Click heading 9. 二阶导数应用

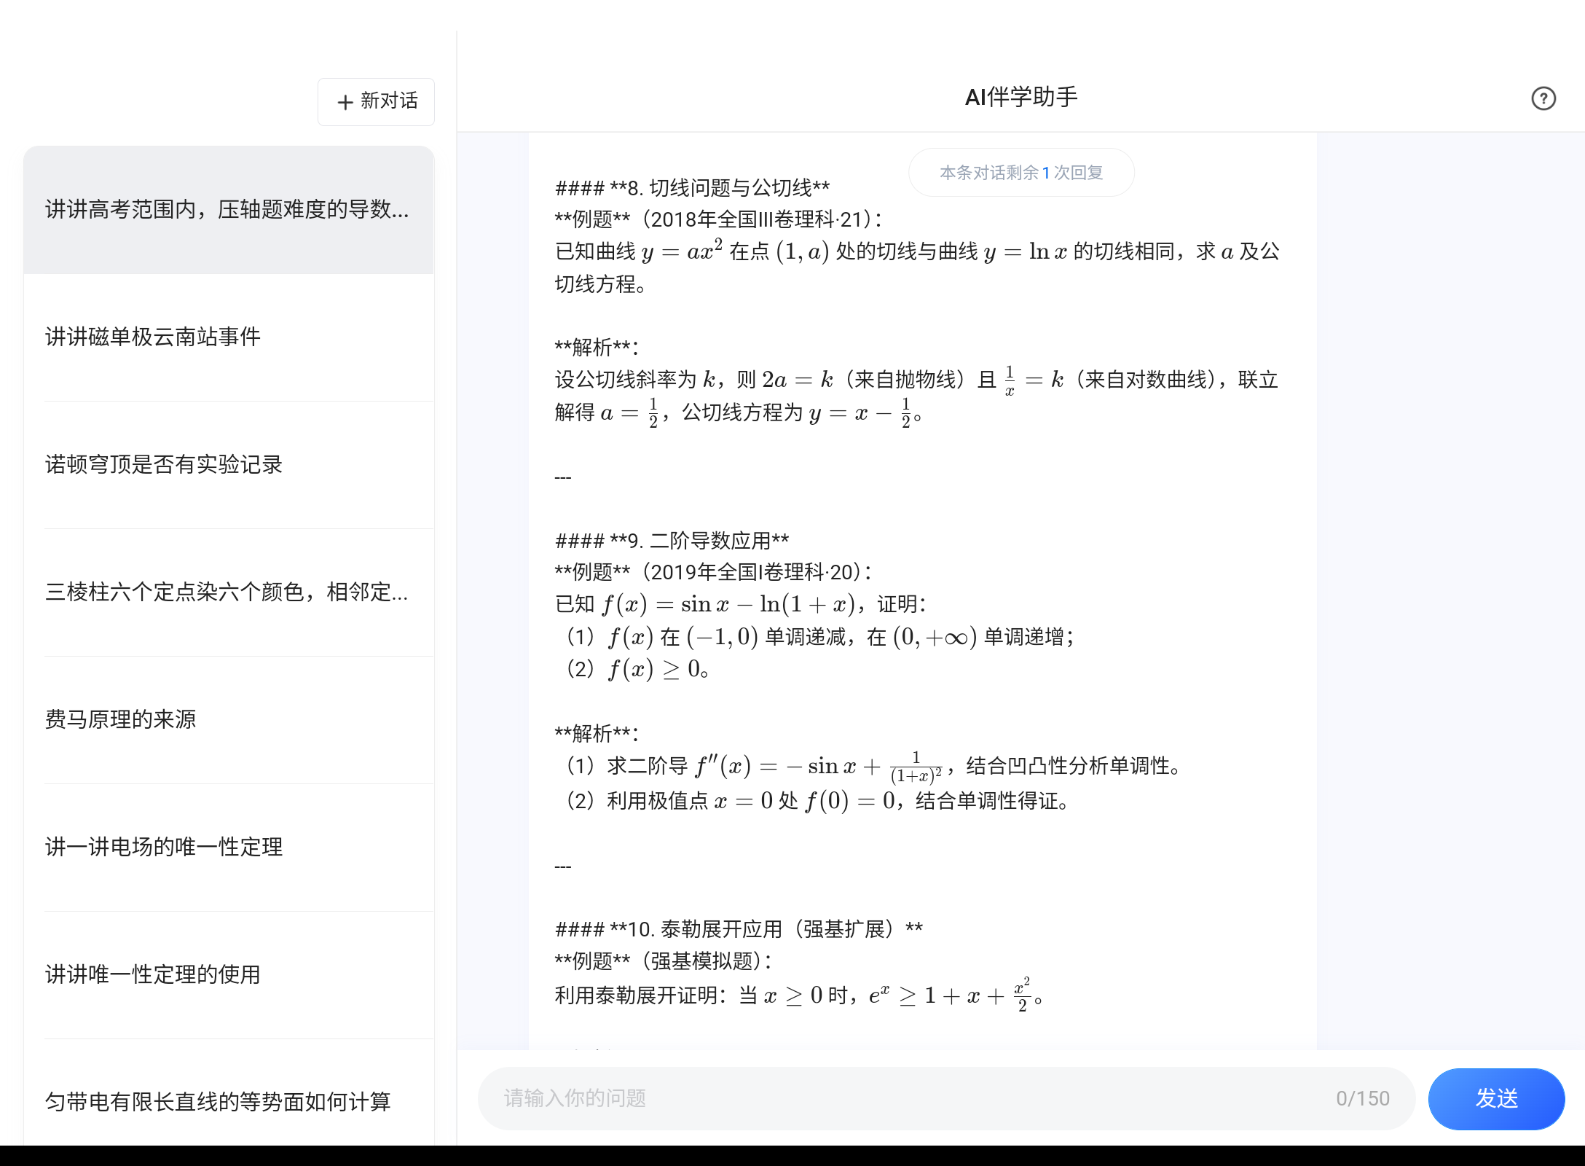point(672,541)
